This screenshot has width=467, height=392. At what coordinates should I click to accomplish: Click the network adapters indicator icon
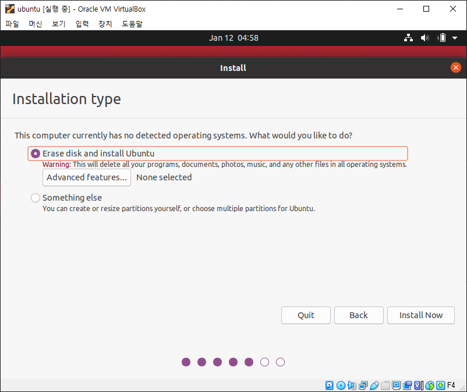[363, 386]
